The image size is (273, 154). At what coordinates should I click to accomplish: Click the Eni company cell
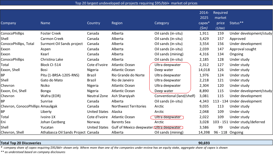tap(3, 122)
